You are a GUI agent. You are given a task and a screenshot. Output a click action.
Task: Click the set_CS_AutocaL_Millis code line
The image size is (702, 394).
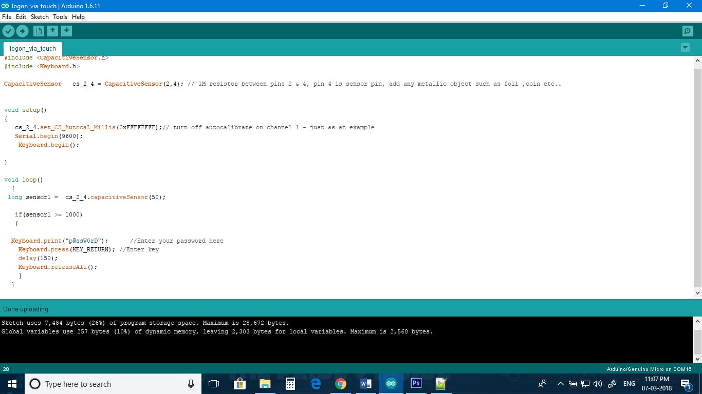click(x=194, y=127)
